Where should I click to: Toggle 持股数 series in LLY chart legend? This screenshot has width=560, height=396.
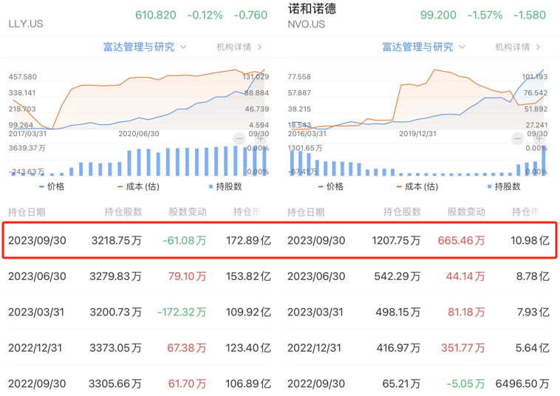click(225, 187)
